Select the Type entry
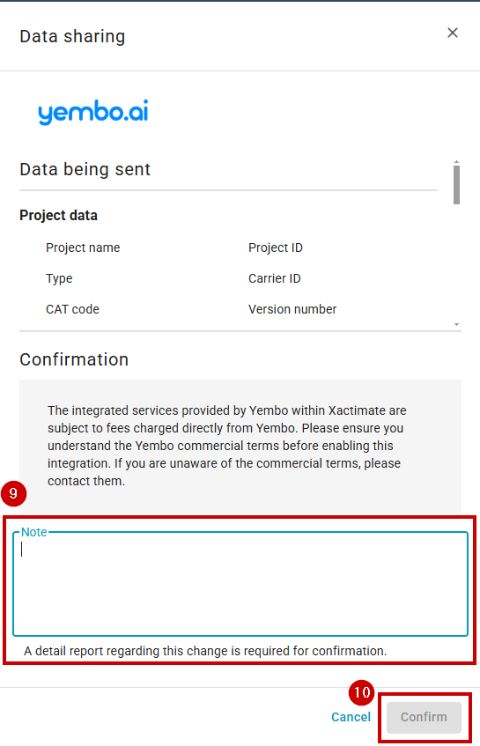This screenshot has height=746, width=480. tap(59, 279)
